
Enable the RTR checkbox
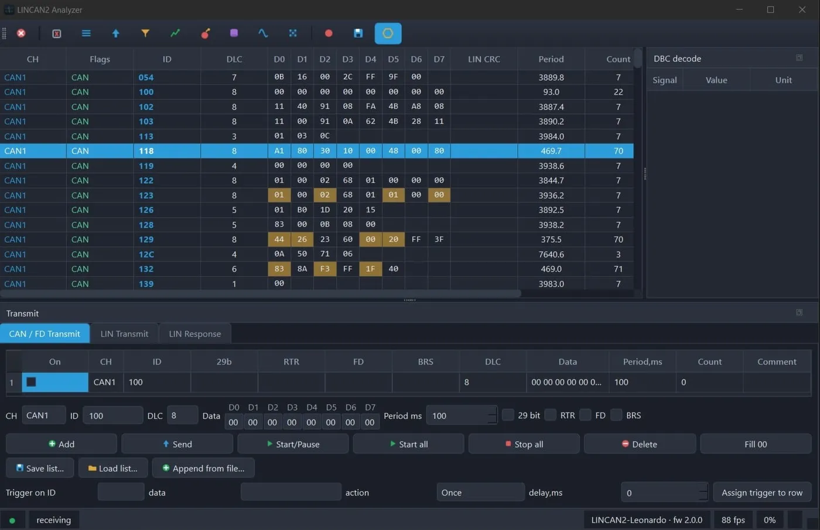coord(551,415)
